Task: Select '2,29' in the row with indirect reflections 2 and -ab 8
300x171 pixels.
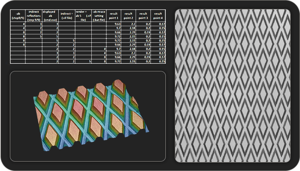Action: coord(132,32)
